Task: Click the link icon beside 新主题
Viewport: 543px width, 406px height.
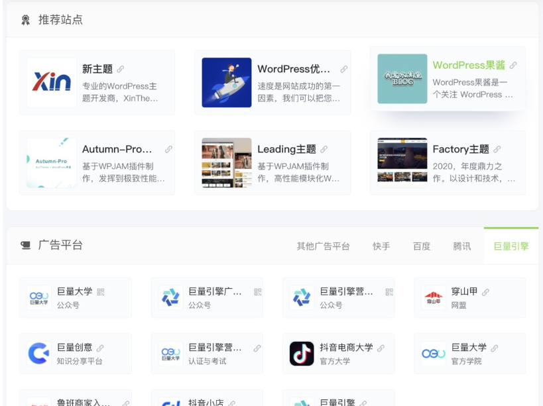Action: pos(121,69)
